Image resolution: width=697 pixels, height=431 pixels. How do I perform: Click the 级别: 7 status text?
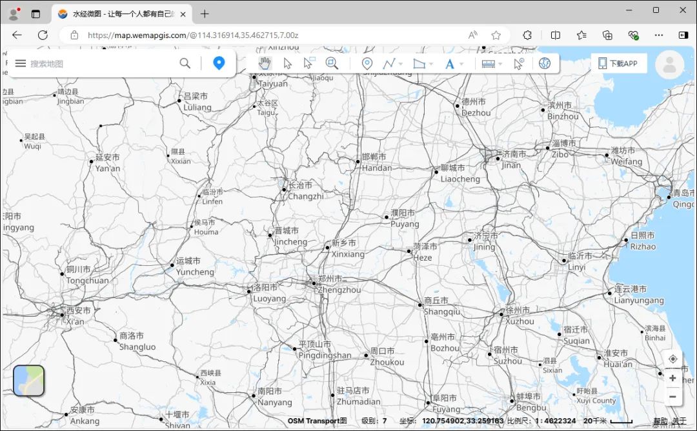[x=374, y=421]
